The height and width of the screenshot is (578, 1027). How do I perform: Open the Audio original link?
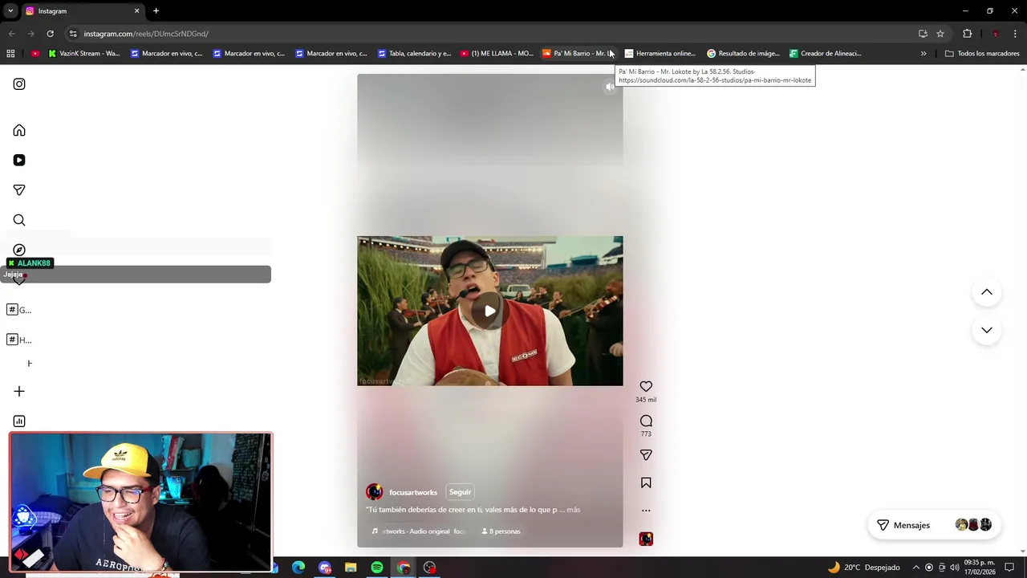[418, 531]
